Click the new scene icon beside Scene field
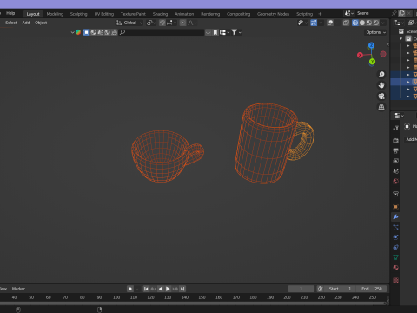The image size is (417, 313). (401, 13)
